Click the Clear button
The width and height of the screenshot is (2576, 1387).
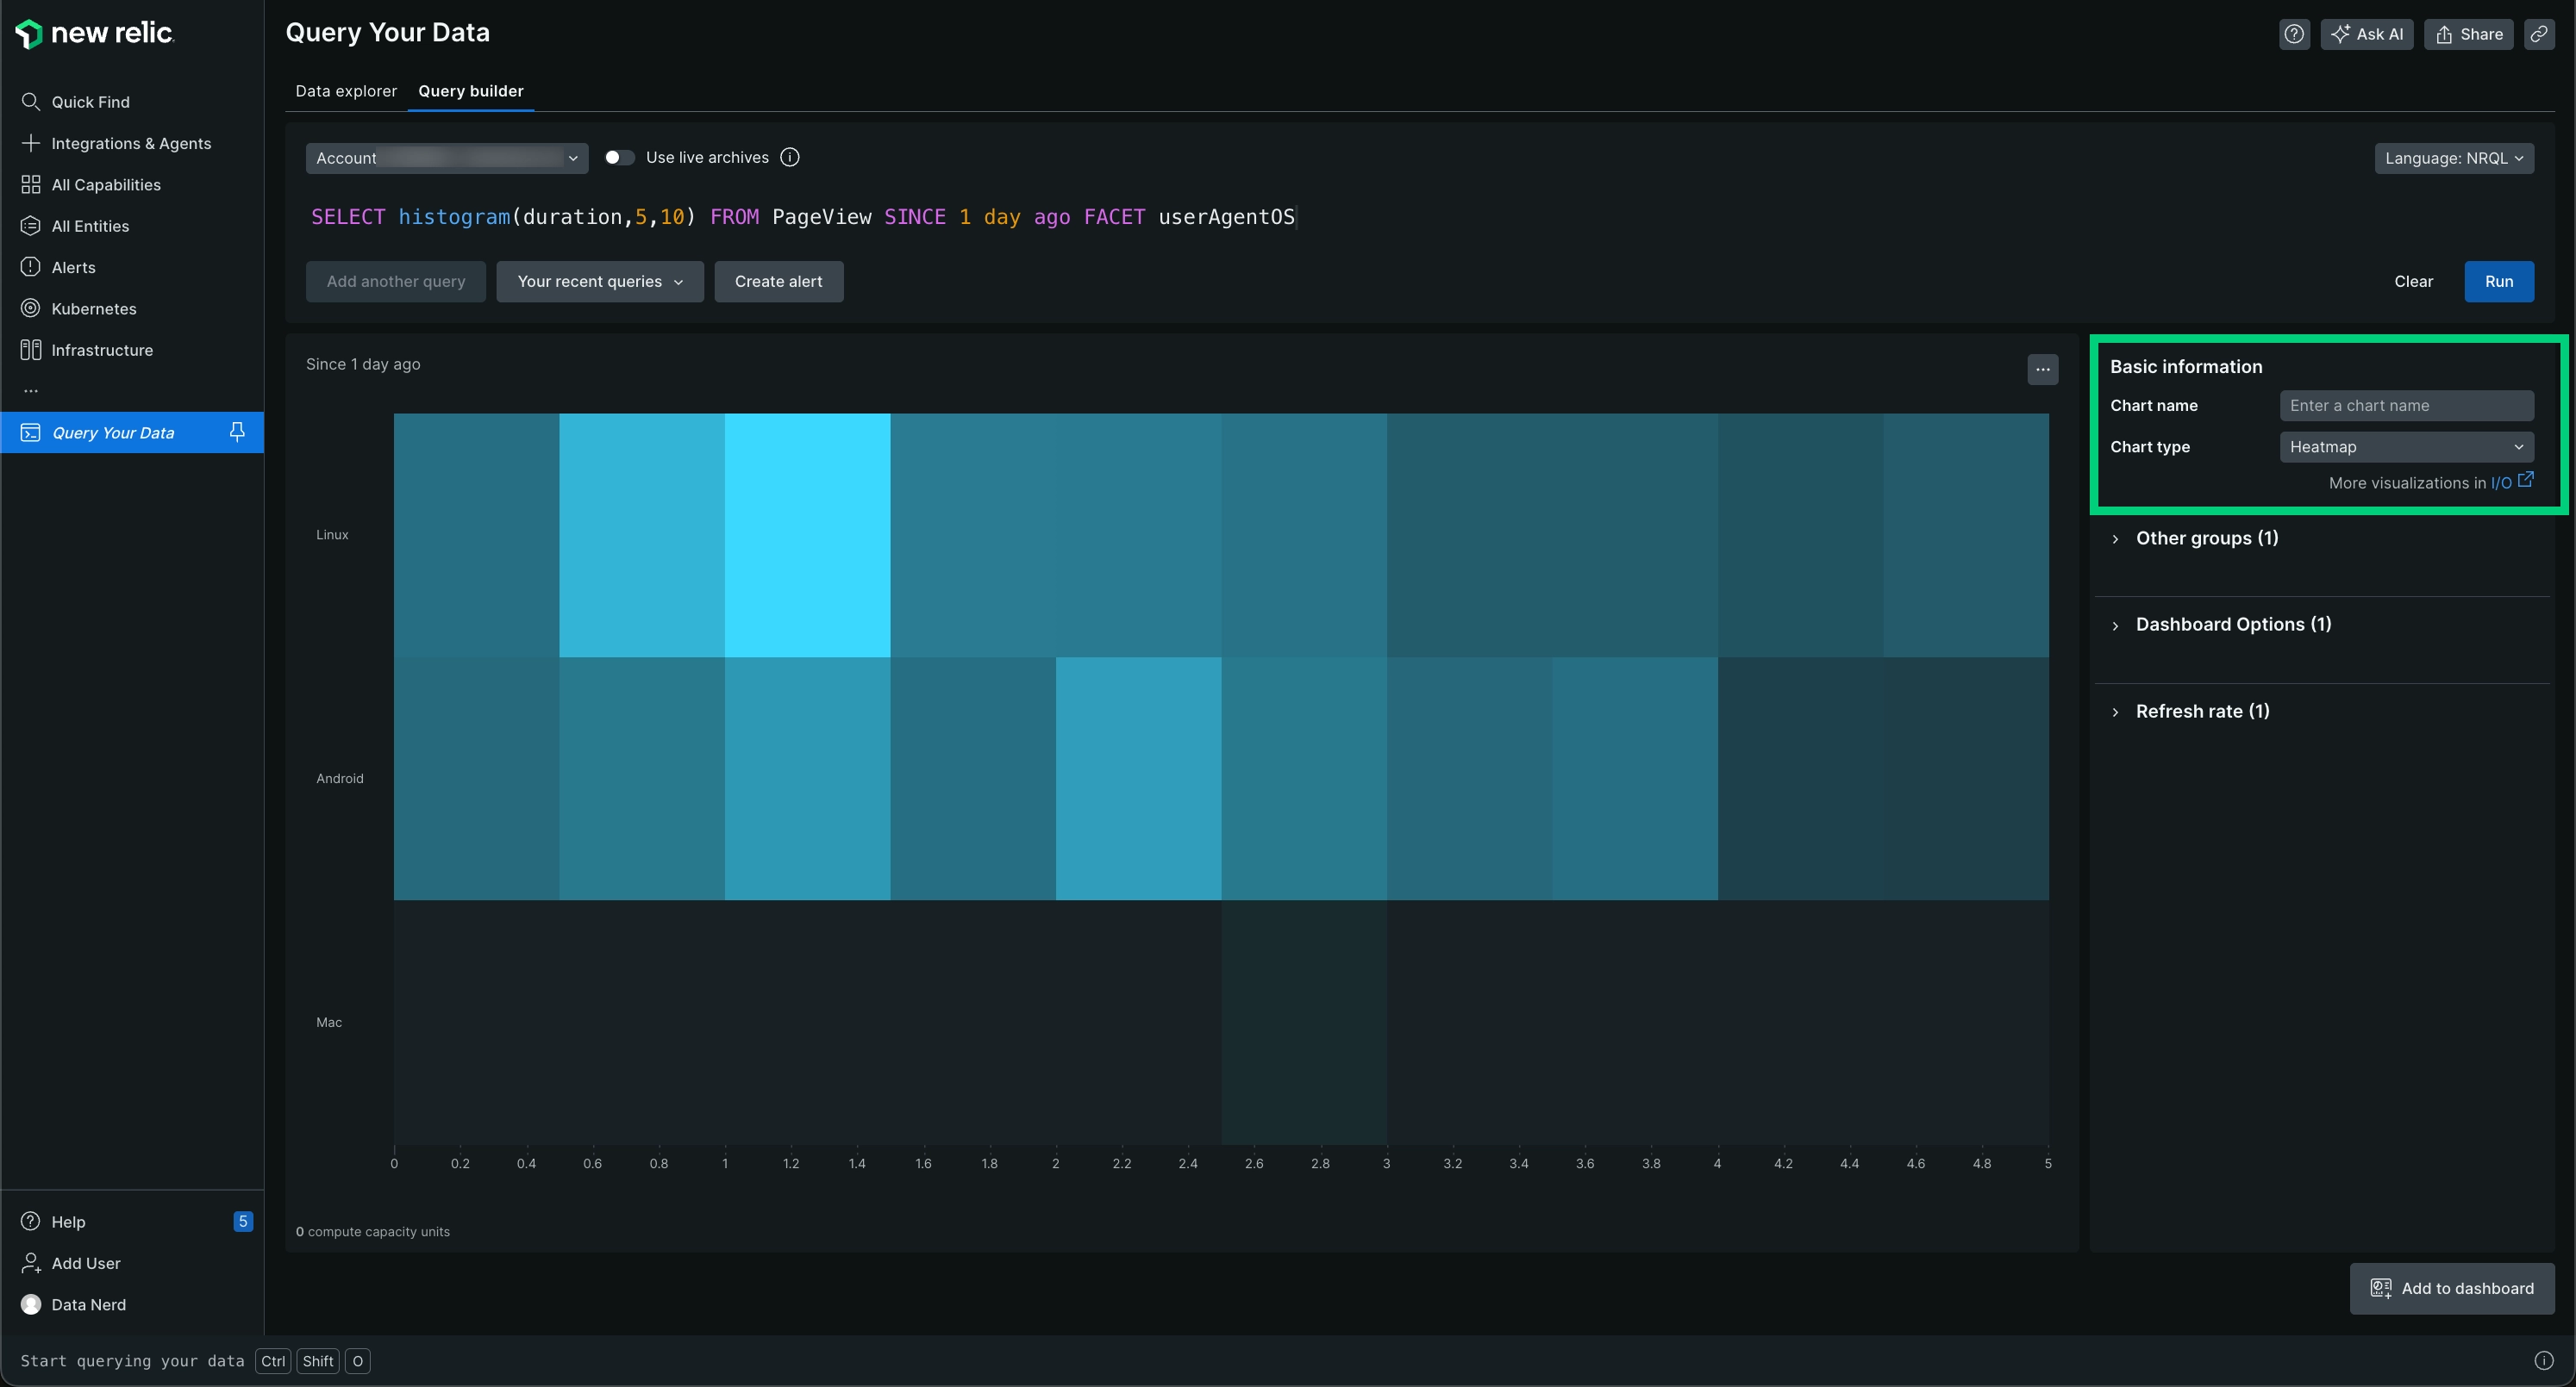[2413, 282]
